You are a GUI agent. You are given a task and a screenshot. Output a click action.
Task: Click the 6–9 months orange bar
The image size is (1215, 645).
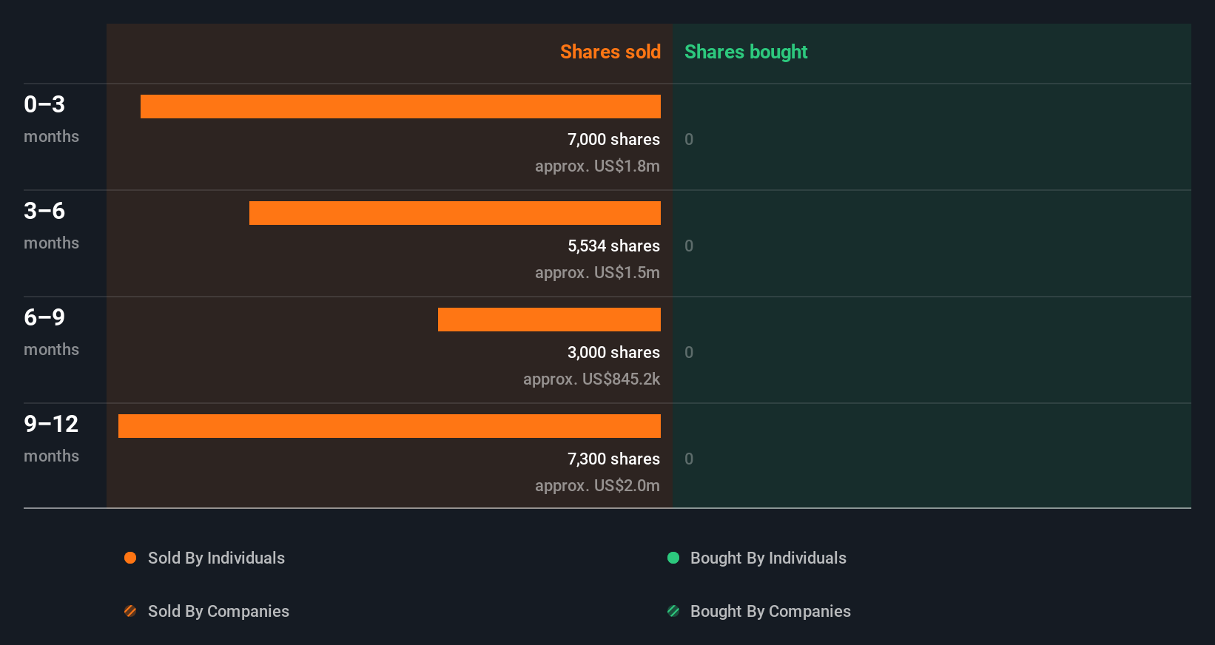tap(549, 320)
